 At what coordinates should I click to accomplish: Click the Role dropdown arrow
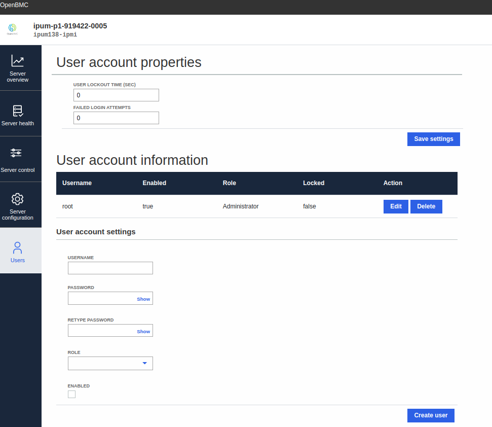click(x=144, y=363)
